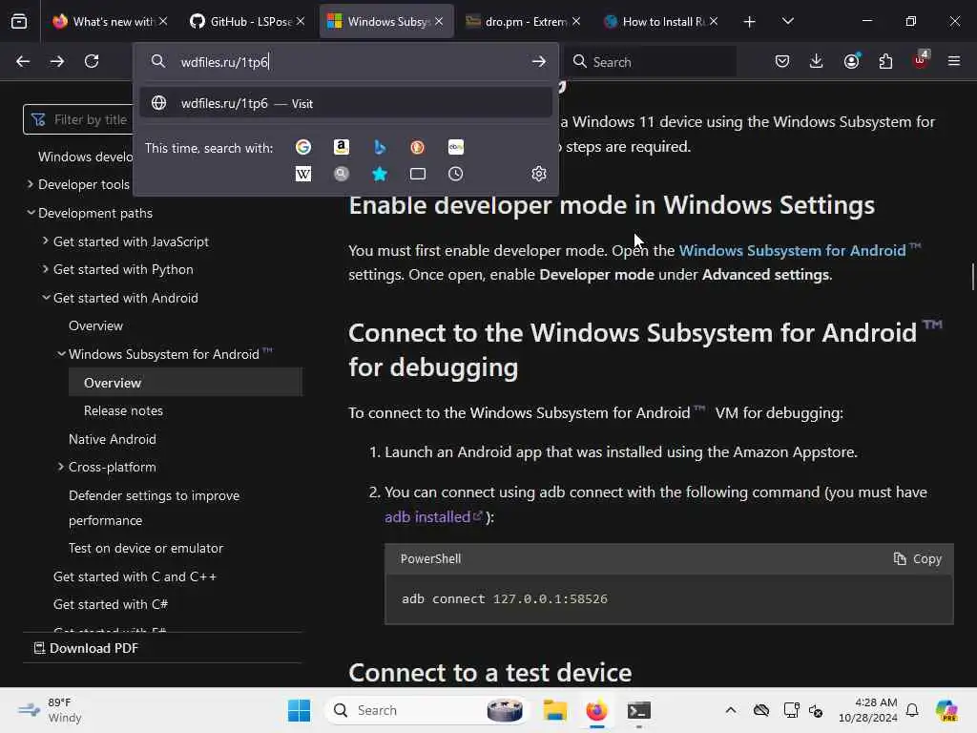This screenshot has width=977, height=733.
Task: Search bookmarks via star icon
Action: pos(380,174)
